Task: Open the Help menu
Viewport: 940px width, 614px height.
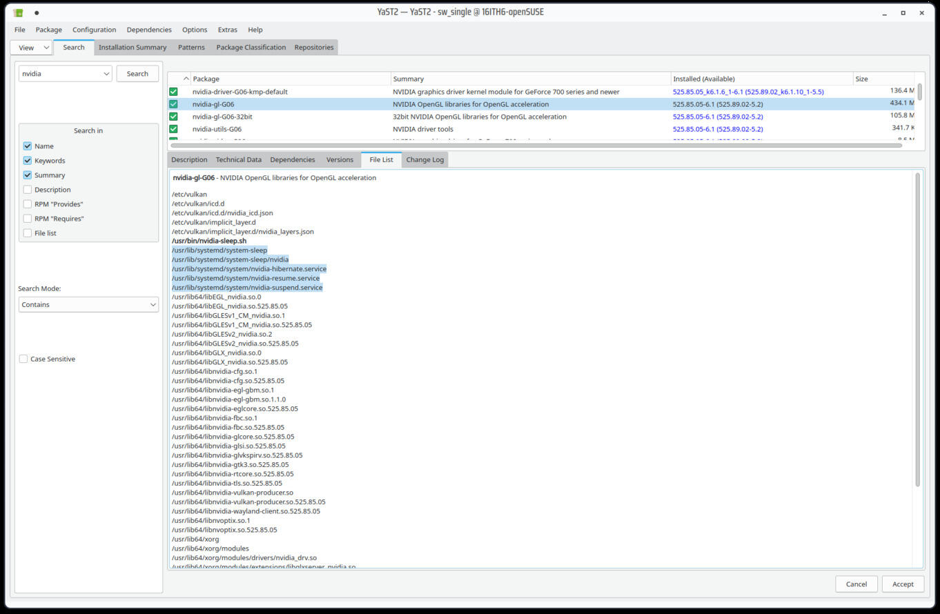Action: pos(255,30)
